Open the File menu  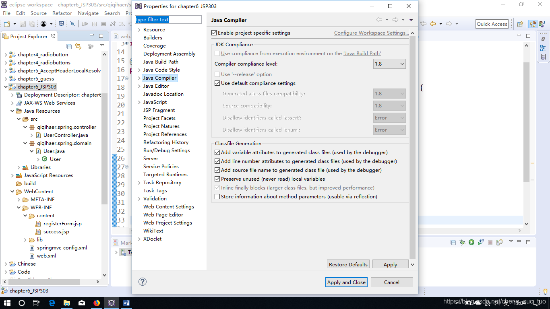[x=7, y=13]
